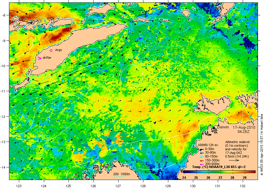Click the latitude axis label '-11'
Viewport: 264px width, 189px height.
tap(3, 91)
